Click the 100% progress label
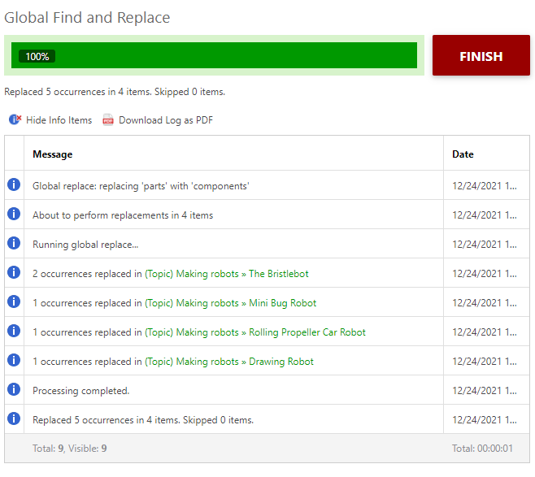 [37, 56]
